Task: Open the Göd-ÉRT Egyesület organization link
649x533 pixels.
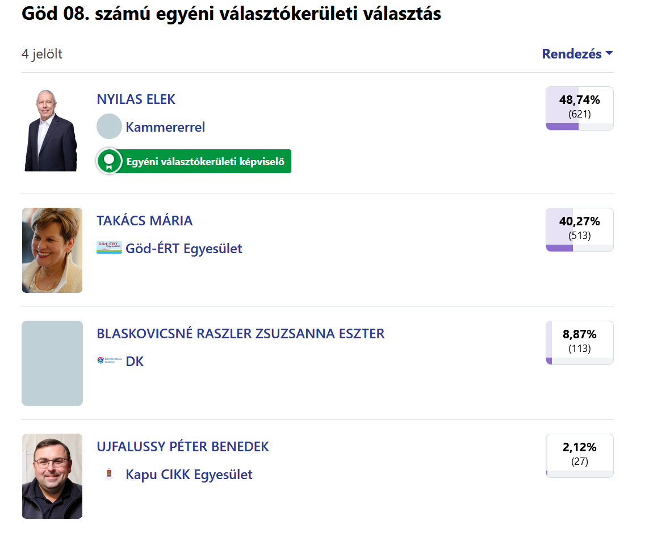Action: pos(184,249)
